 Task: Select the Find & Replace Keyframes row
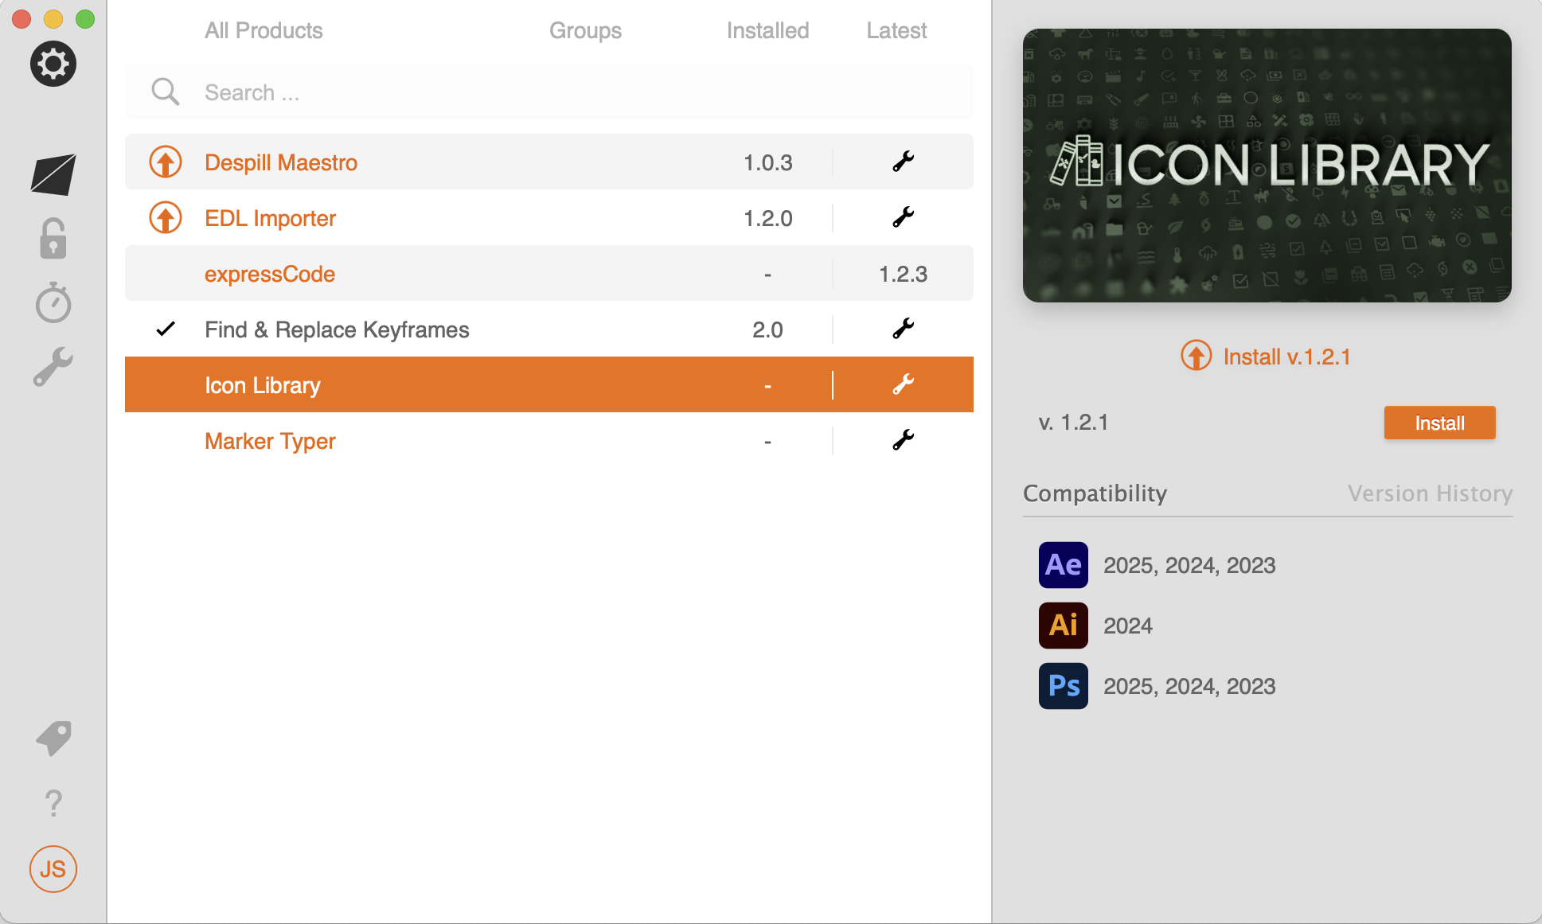click(x=549, y=329)
